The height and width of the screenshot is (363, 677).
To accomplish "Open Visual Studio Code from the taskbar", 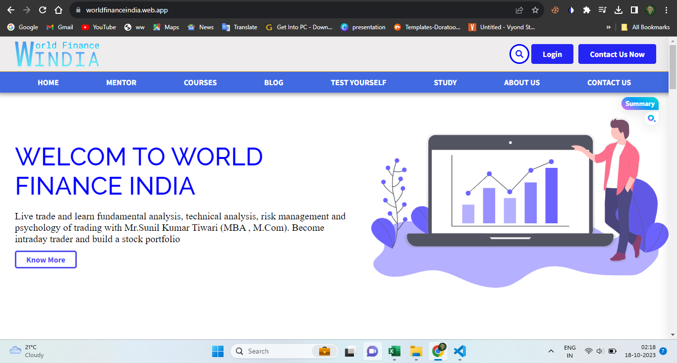I will coord(459,351).
